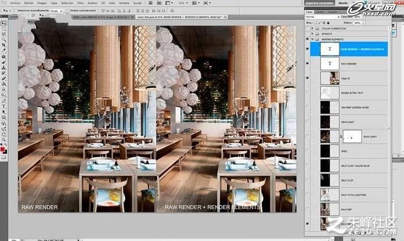Open the Grupo auto-select dropdown
This screenshot has height=241, width=404.
pos(56,11)
